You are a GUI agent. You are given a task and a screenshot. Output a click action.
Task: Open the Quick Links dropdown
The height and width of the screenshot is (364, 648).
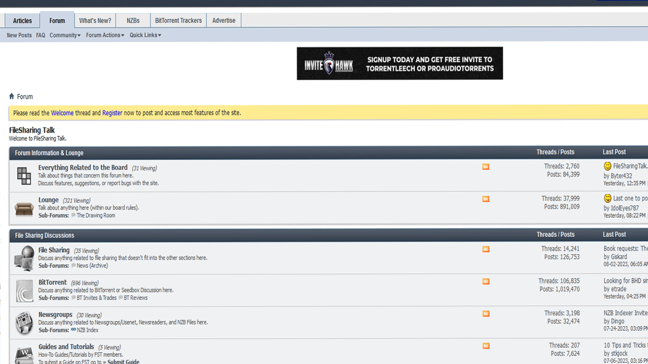tap(145, 36)
